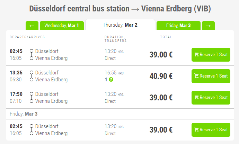
Task: Click the green transfer info question mark
Action: point(111,80)
